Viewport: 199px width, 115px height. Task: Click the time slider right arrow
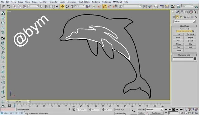(29, 102)
